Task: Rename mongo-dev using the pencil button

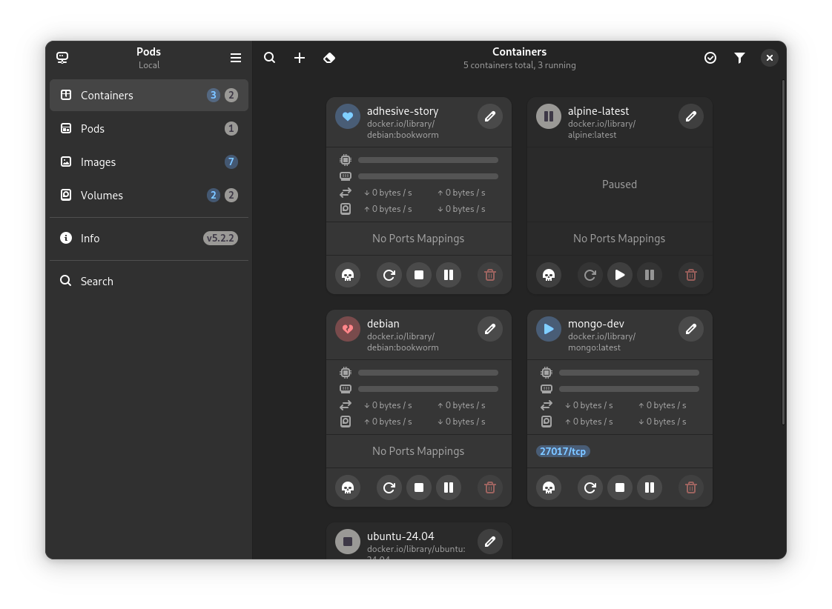Action: tap(691, 329)
